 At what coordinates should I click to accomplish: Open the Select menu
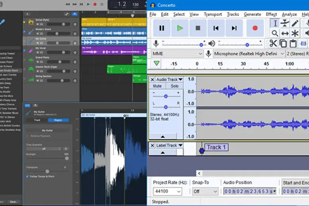pos(179,14)
